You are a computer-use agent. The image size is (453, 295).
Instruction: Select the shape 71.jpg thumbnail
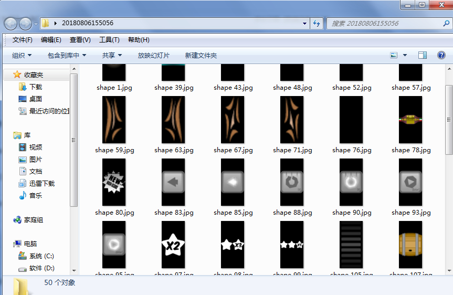click(292, 120)
